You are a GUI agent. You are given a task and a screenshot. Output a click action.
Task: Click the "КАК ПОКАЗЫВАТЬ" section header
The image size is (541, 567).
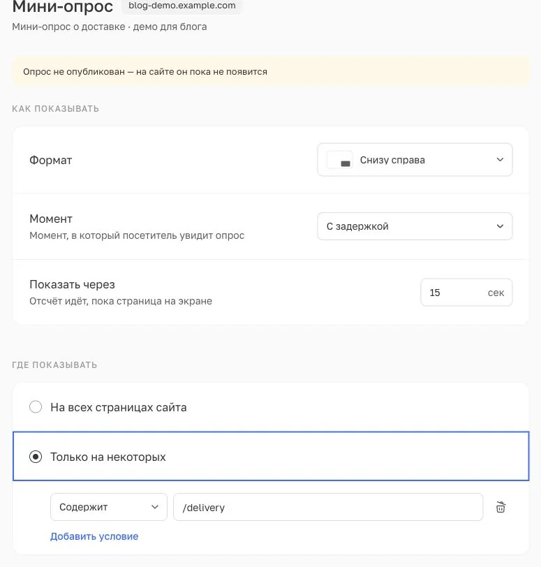coord(56,109)
